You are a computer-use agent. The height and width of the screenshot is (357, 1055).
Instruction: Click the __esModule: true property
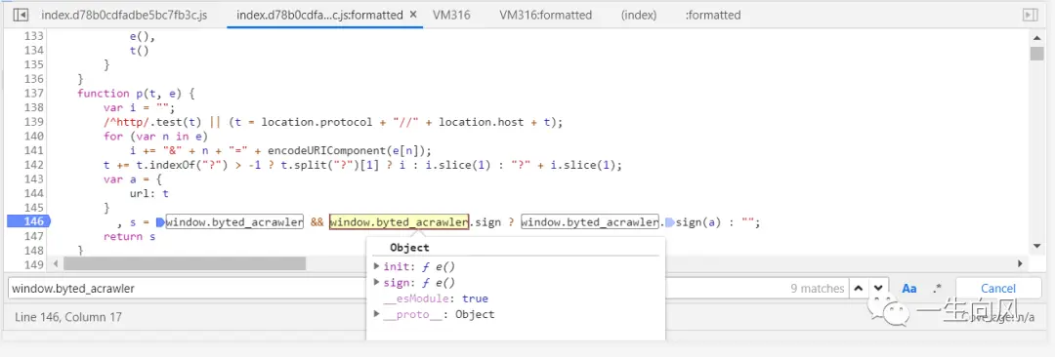pyautogui.click(x=436, y=298)
